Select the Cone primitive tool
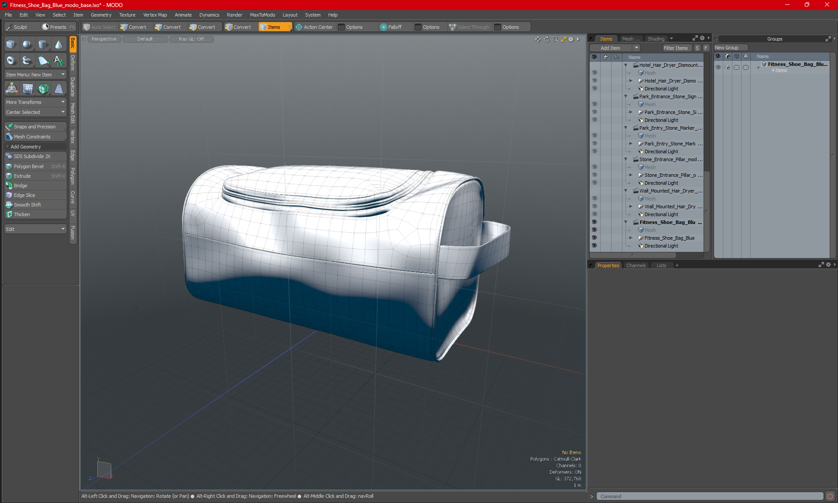 (58, 44)
